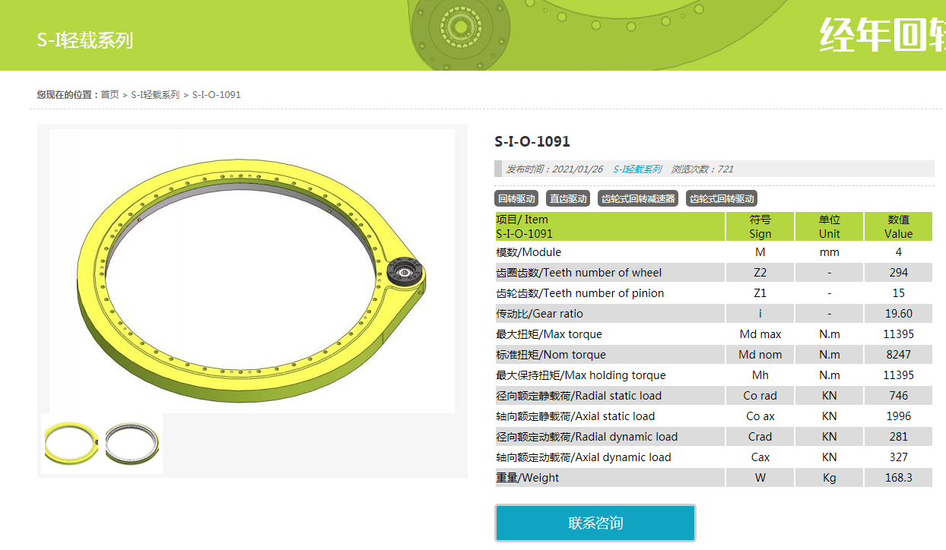Click the Co rad sign cell
Screen dimensions: 946x550
click(x=760, y=396)
